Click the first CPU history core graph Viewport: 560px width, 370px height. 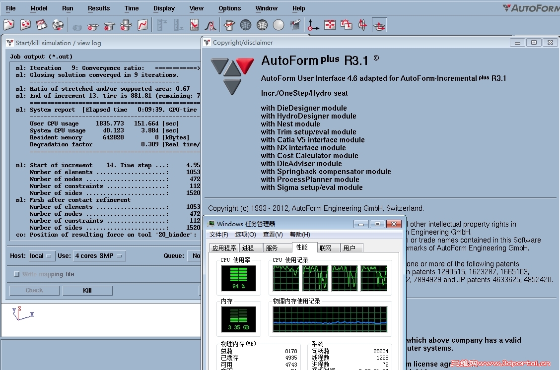tap(286, 278)
